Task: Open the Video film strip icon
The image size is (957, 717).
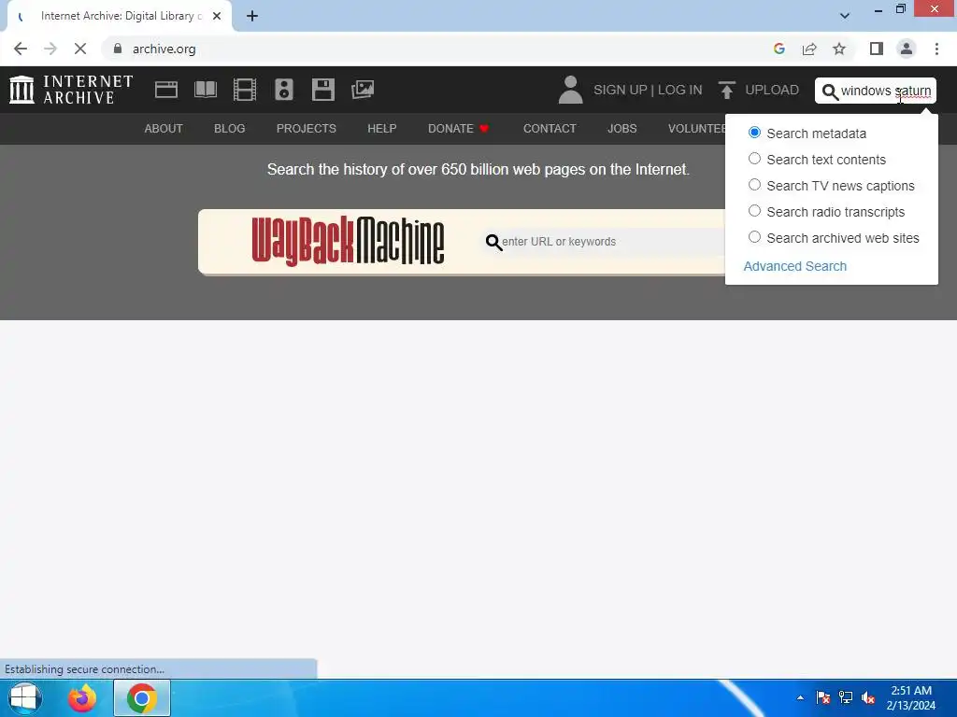Action: [x=245, y=90]
